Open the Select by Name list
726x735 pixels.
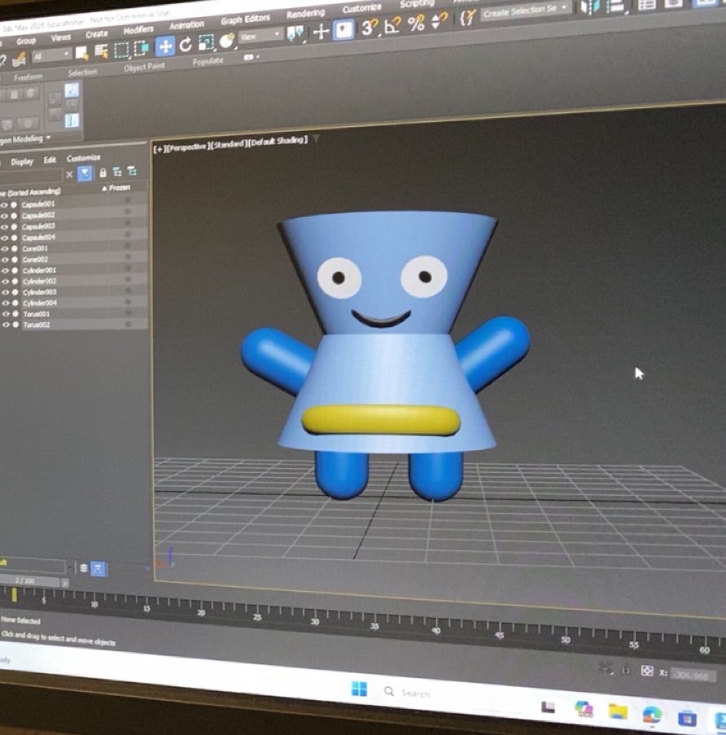pyautogui.click(x=101, y=51)
